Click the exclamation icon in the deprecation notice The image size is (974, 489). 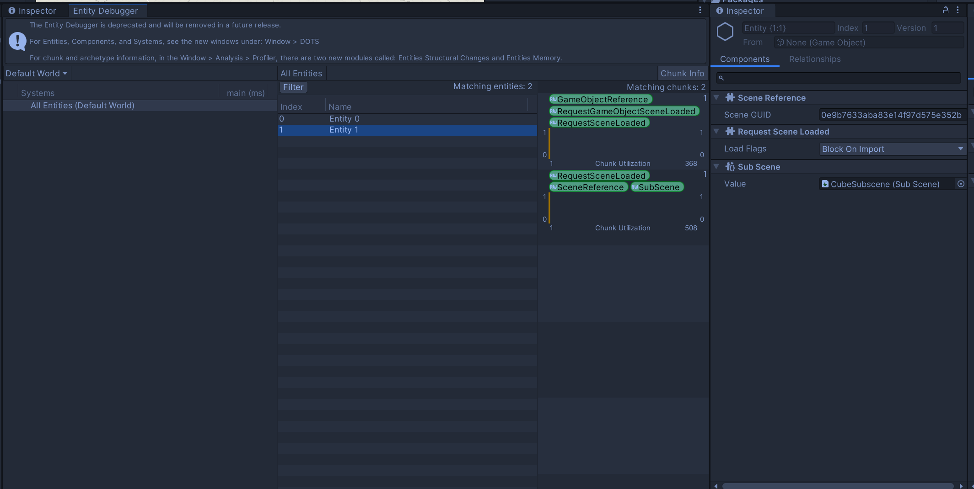pyautogui.click(x=17, y=41)
